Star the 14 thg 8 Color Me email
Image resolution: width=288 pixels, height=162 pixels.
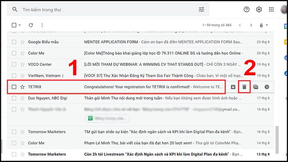(22, 143)
